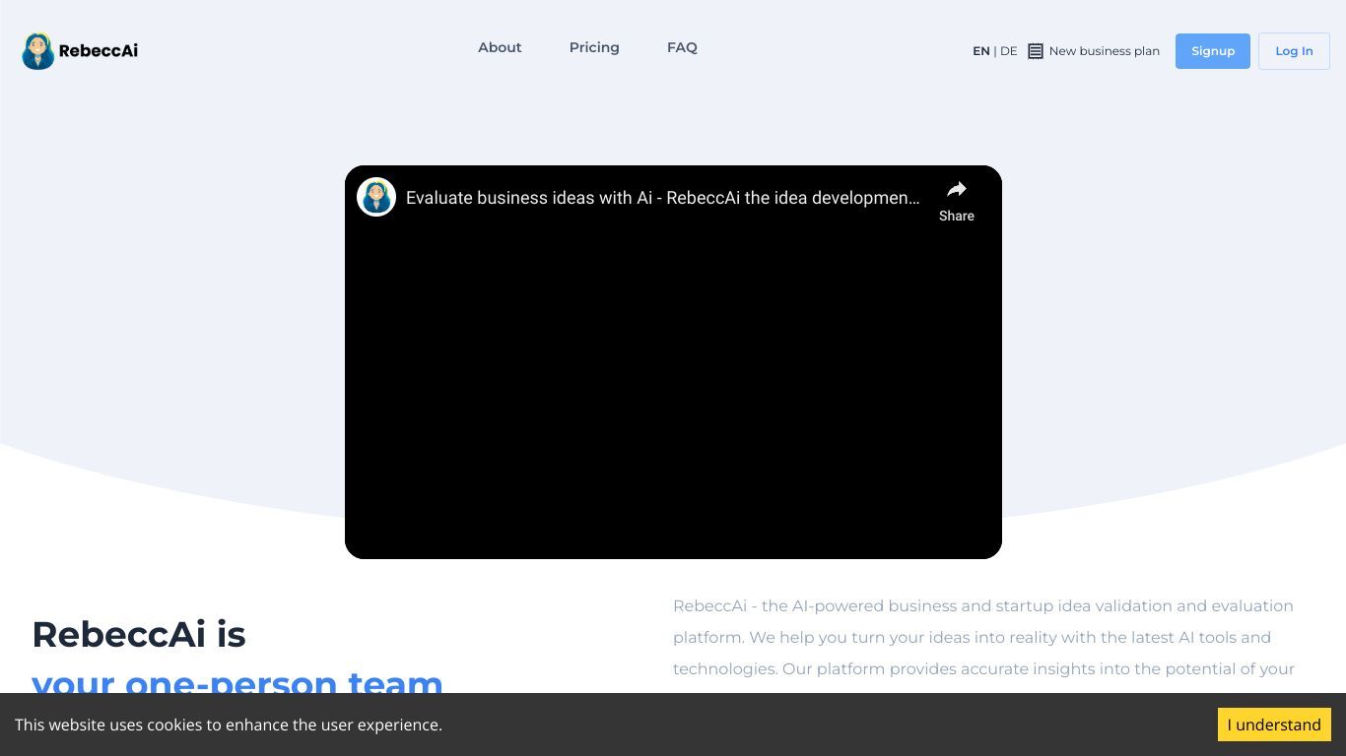This screenshot has width=1346, height=756.
Task: Click the 'RebeccAi is' heading
Action: tap(139, 634)
